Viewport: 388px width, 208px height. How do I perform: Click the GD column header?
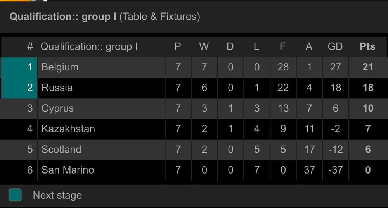(335, 47)
